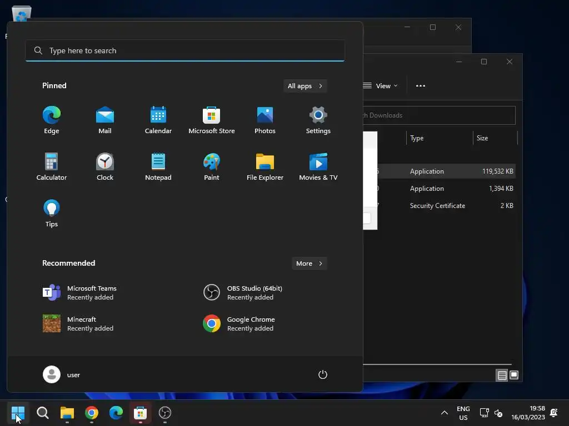The height and width of the screenshot is (426, 569).
Task: Launch the Clock app
Action: point(105,166)
